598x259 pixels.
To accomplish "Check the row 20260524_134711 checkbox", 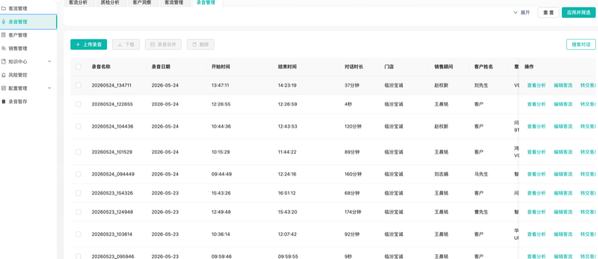I will coord(78,86).
